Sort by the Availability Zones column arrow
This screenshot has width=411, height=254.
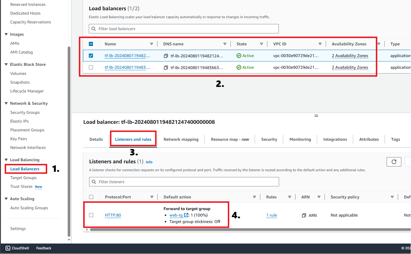click(x=379, y=44)
